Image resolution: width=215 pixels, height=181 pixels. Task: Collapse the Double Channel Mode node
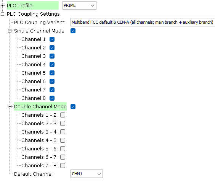pyautogui.click(x=10, y=106)
